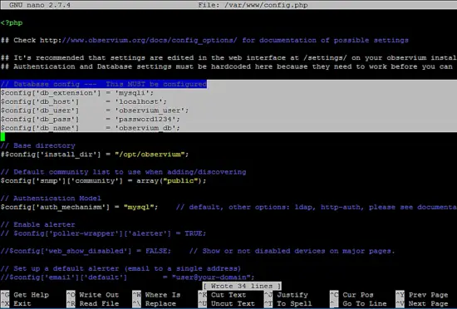The image size is (457, 309).
Task: Click the green text cursor block
Action: click(x=2, y=136)
